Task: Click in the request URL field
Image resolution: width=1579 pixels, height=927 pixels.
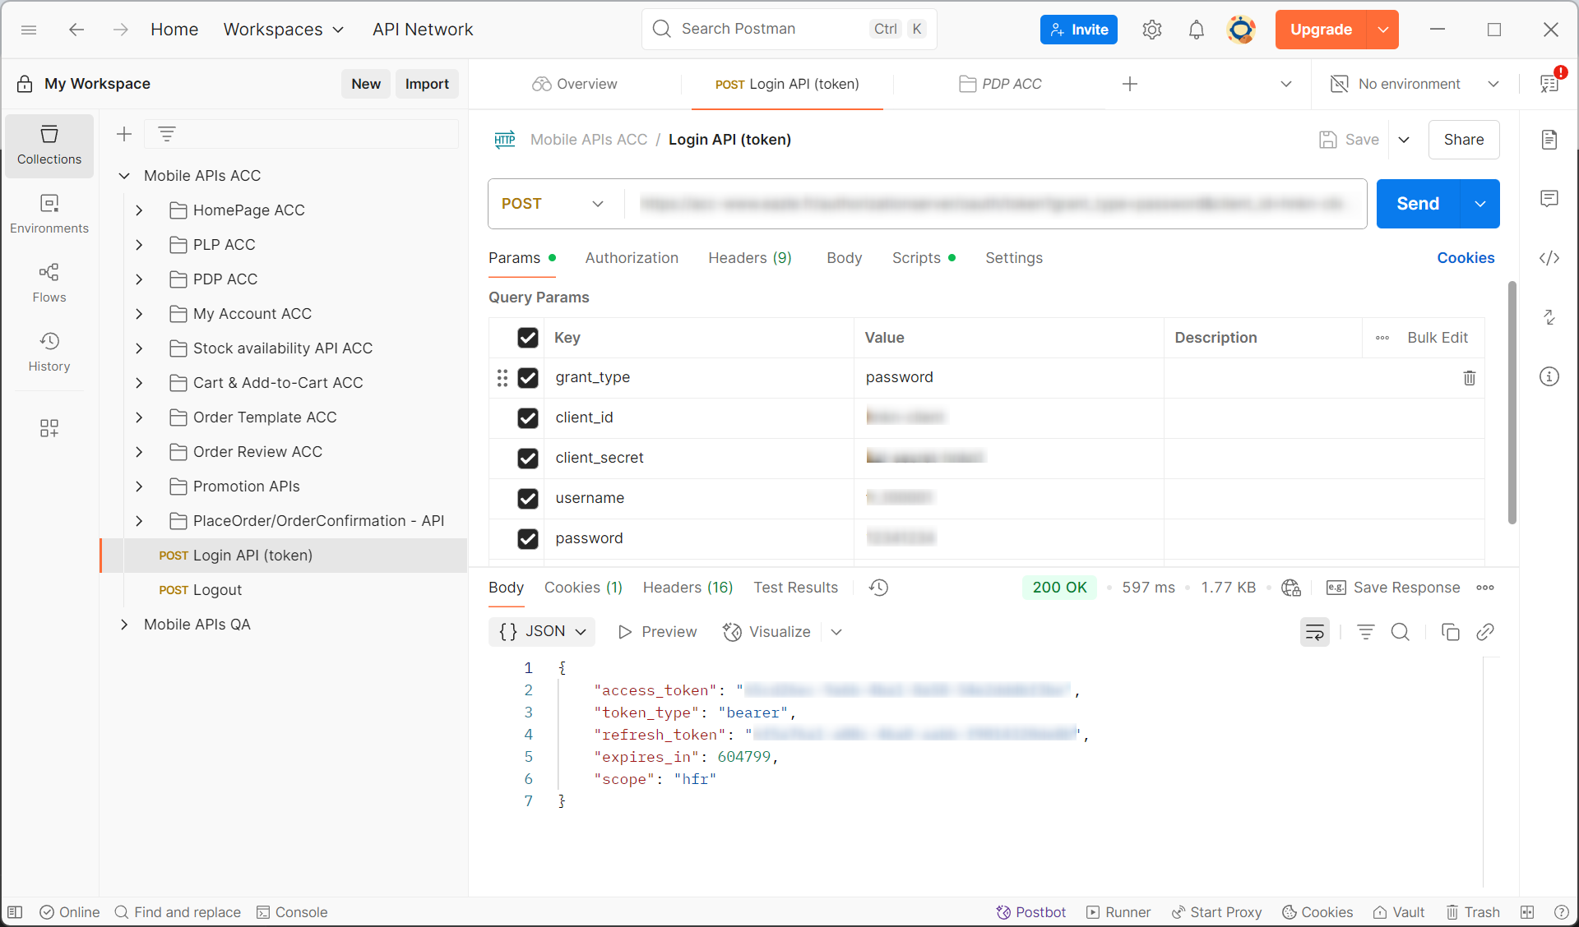Action: (987, 204)
